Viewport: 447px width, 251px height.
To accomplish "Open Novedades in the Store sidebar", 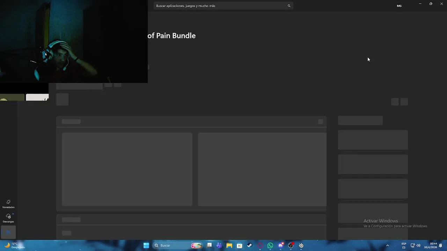I will [x=8, y=204].
